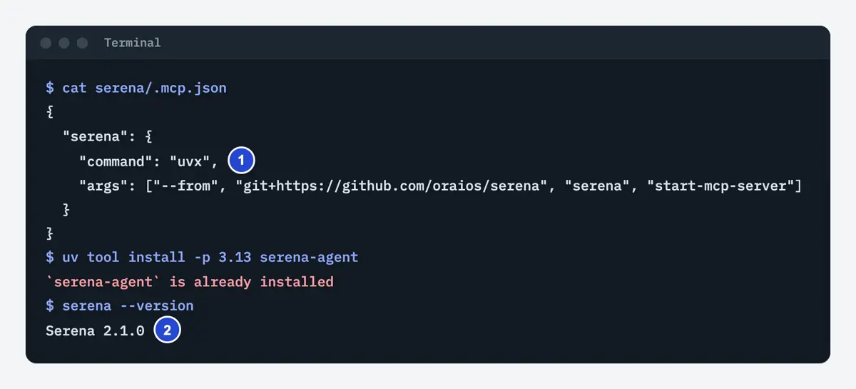Screen dimensions: 856x389
Task: Click the "start-mcp-server" argument
Action: (720, 186)
